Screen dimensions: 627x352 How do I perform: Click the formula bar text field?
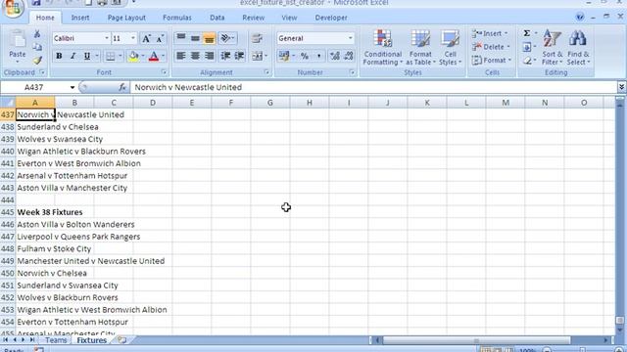click(374, 87)
